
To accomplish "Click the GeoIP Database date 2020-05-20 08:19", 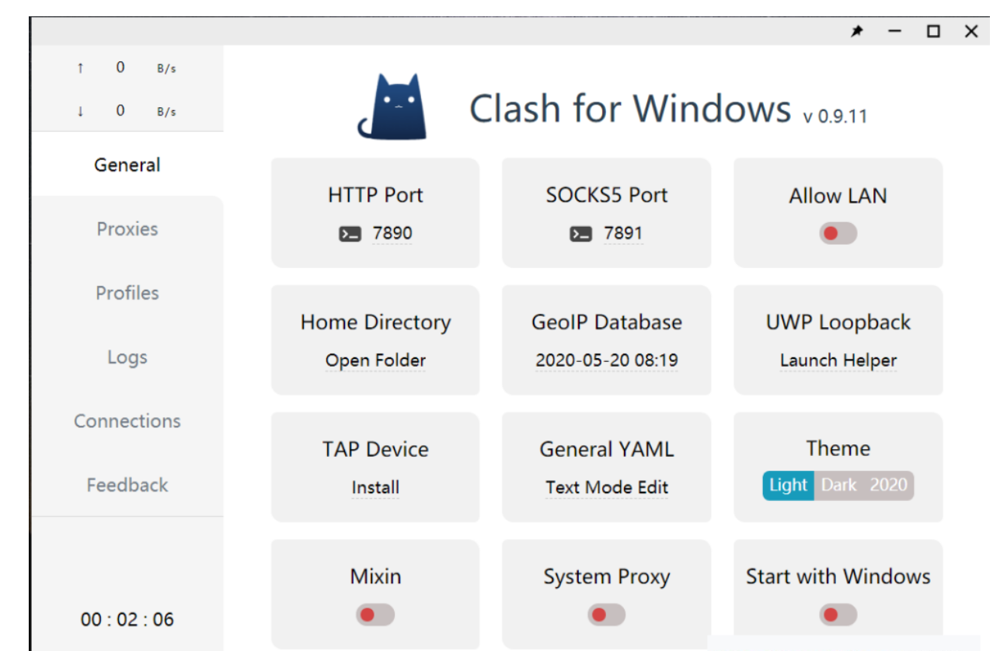I will pos(607,360).
